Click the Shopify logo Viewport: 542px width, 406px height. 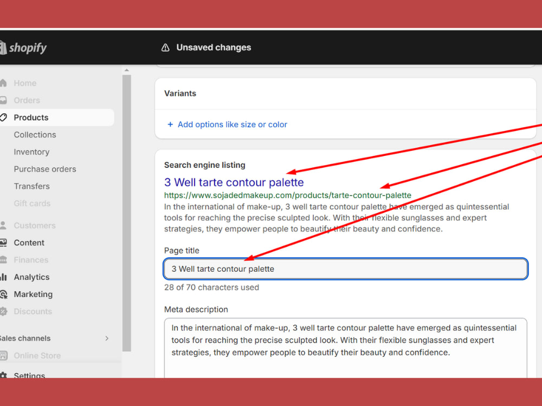click(23, 48)
